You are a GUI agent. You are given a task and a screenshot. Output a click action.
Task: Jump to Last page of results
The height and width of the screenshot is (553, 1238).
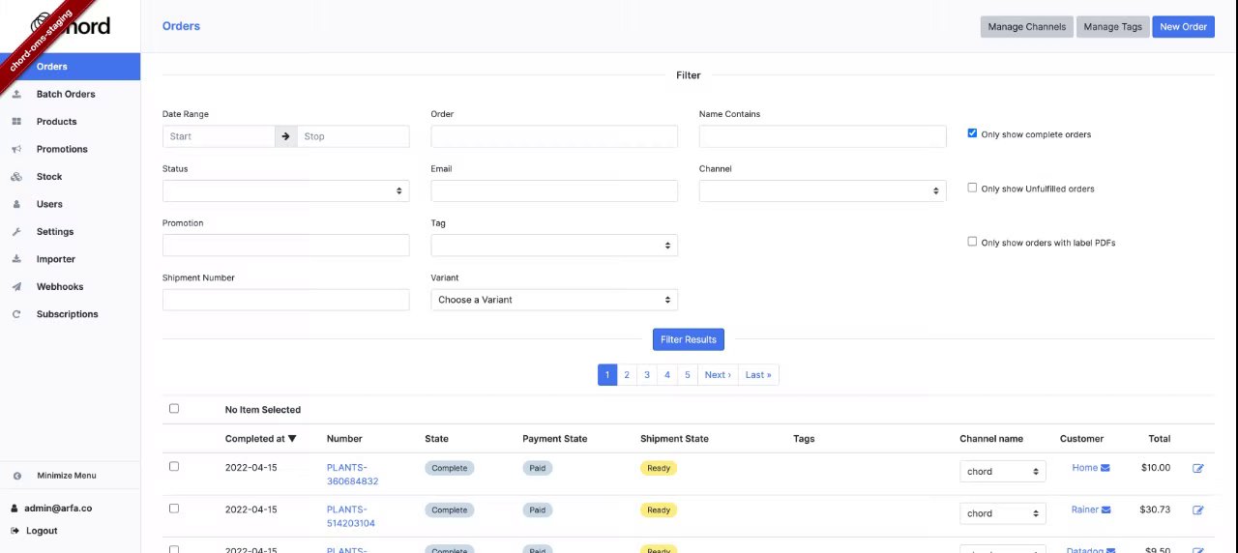pos(758,375)
